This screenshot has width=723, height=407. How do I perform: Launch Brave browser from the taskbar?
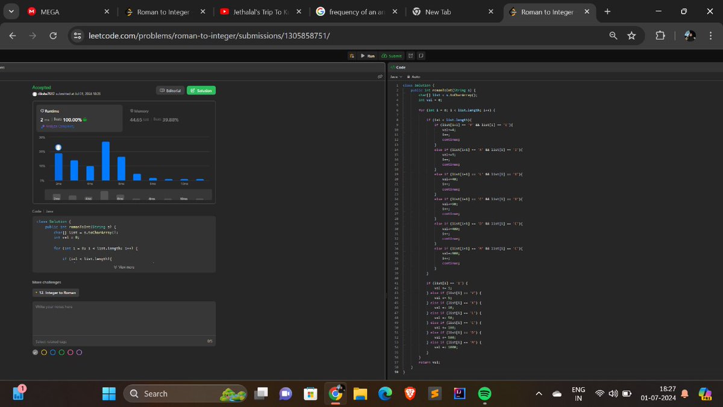click(410, 394)
